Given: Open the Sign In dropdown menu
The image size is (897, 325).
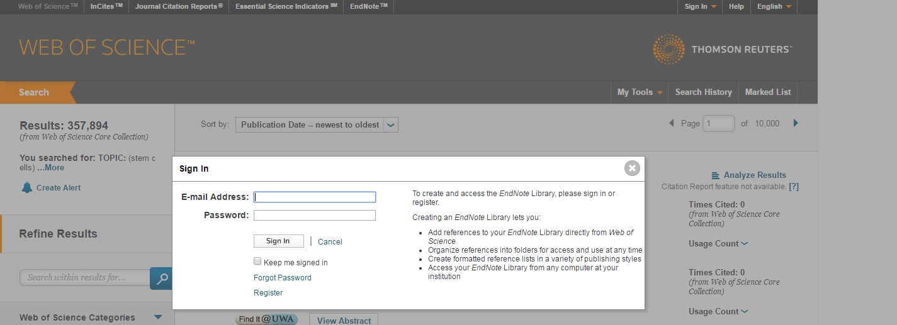Looking at the screenshot, I should [700, 6].
